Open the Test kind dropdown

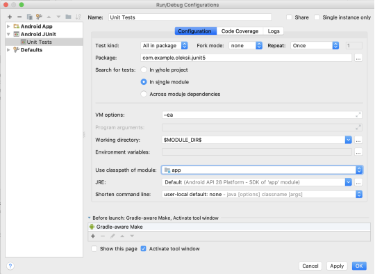[164, 45]
